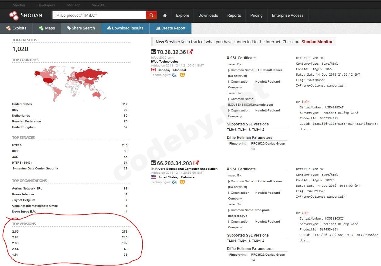Click the Create Report button
Image resolution: width=381 pixels, height=266 pixels.
170,28
